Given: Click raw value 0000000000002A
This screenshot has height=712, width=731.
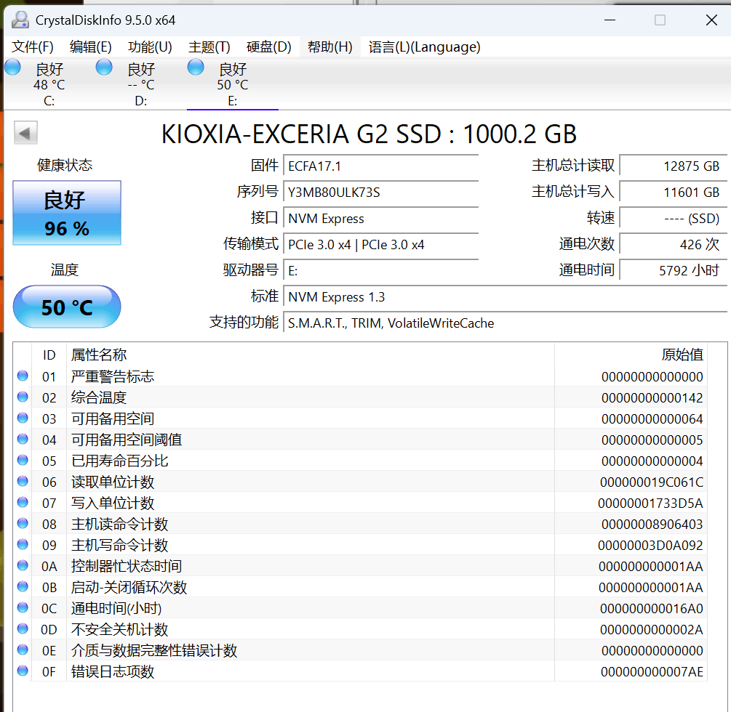Looking at the screenshot, I should (652, 630).
